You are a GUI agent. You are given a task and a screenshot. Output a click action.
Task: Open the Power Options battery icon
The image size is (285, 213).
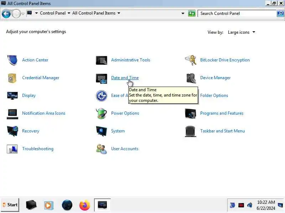(102, 113)
